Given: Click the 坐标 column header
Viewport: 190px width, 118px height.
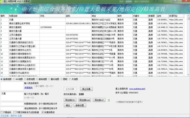Looking at the screenshot, I should click(x=163, y=16).
